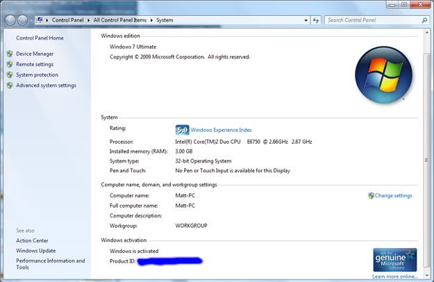Open Action Center link
The width and height of the screenshot is (434, 282).
click(x=32, y=240)
